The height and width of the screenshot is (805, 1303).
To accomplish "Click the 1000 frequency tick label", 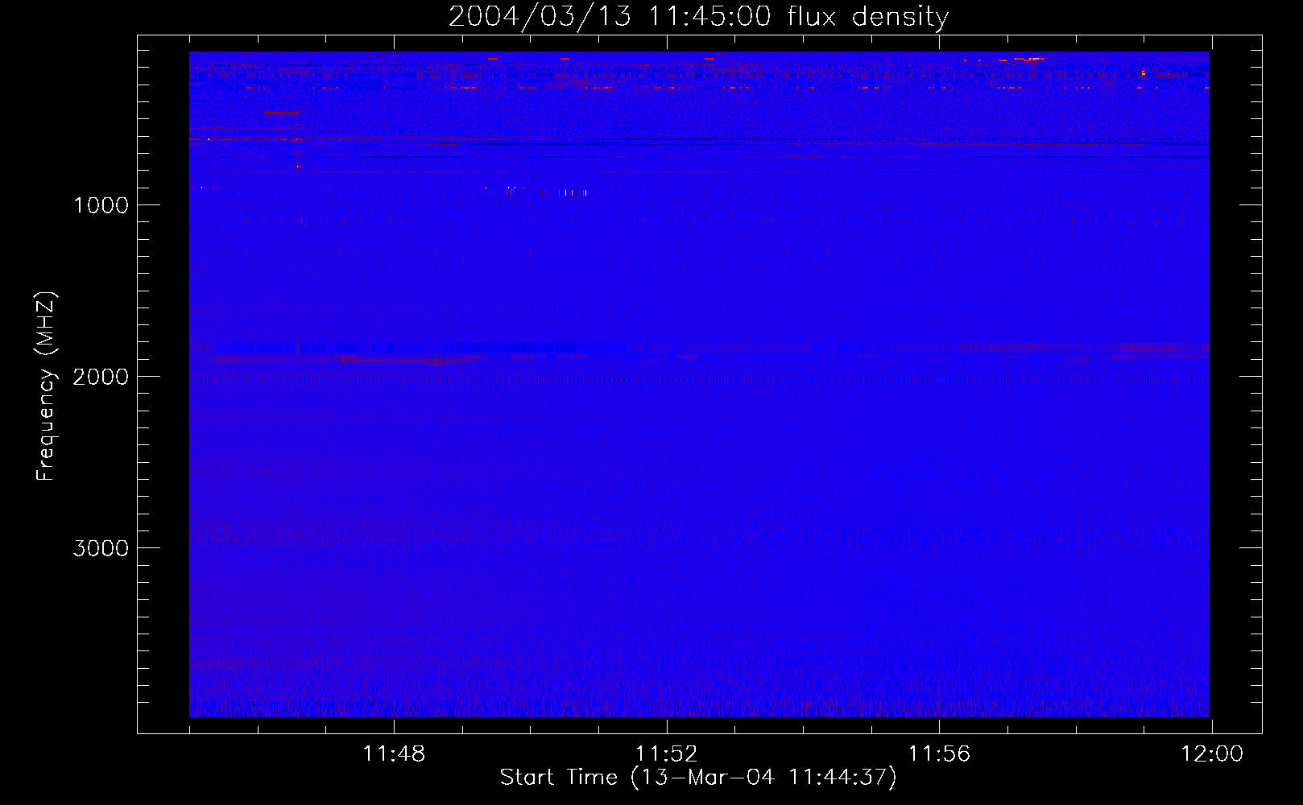I will (x=101, y=205).
